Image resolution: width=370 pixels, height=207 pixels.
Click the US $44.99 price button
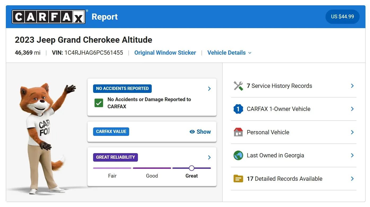[x=342, y=17]
